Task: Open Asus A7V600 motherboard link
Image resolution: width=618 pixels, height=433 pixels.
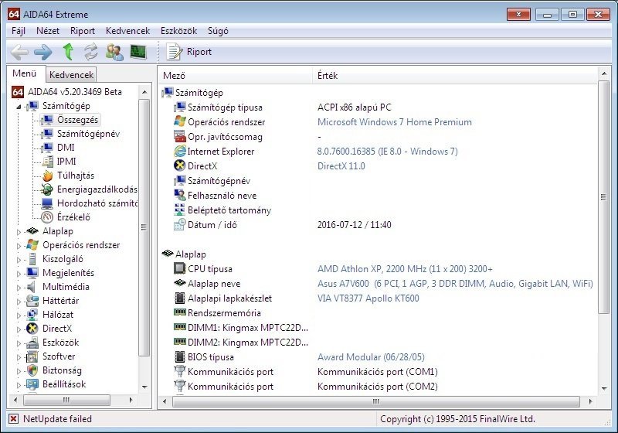Action: click(x=455, y=284)
